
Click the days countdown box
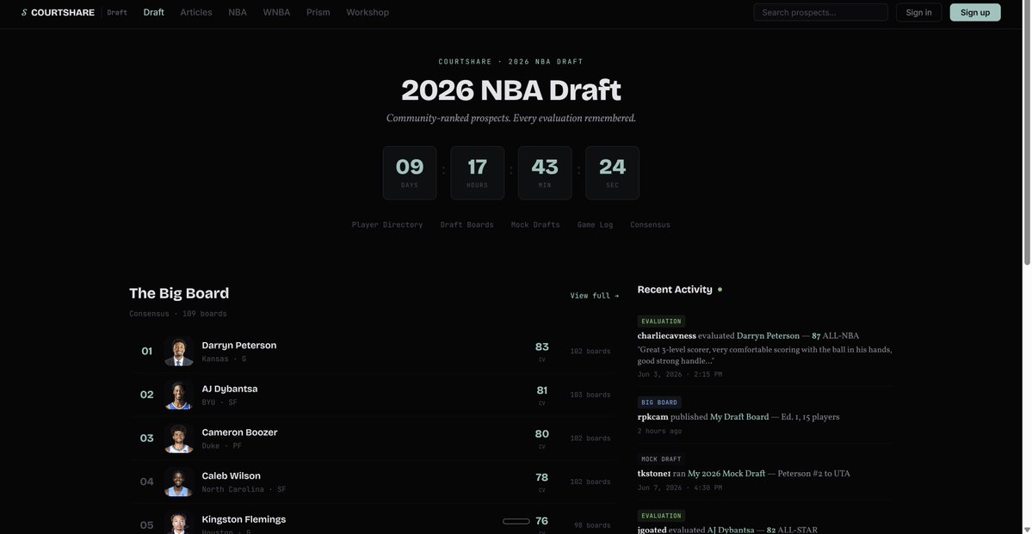pyautogui.click(x=410, y=173)
